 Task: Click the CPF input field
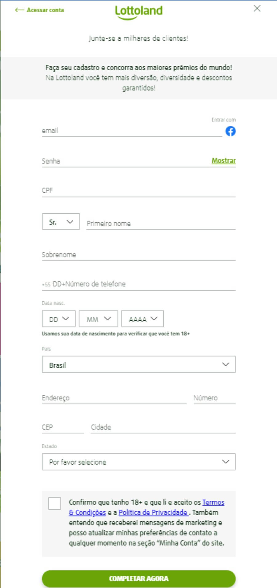tap(138, 191)
